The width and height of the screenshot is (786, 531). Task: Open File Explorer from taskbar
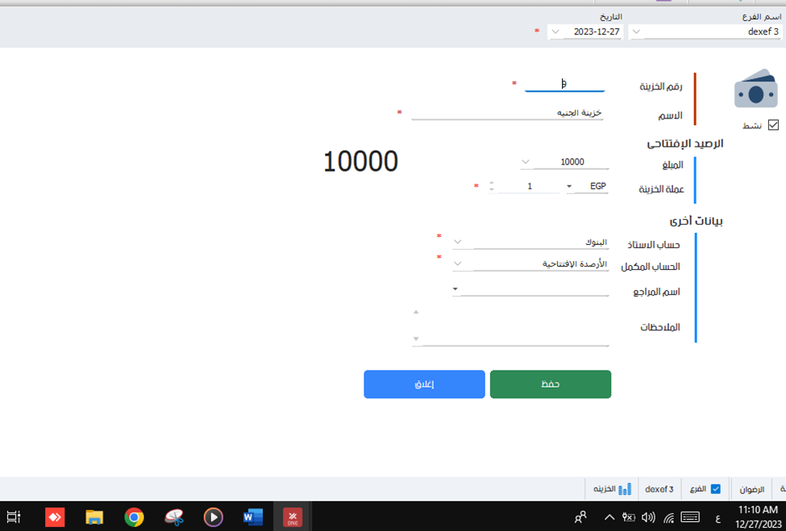pyautogui.click(x=94, y=516)
